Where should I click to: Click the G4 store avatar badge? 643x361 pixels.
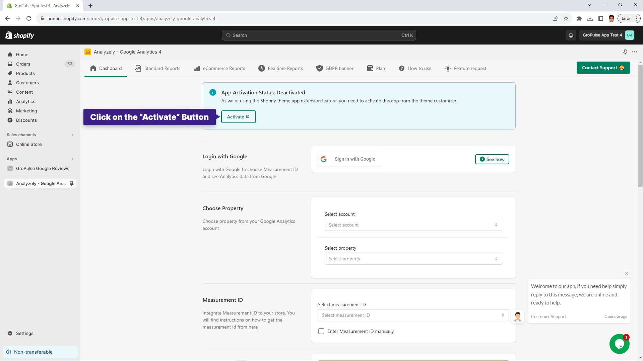click(x=630, y=35)
